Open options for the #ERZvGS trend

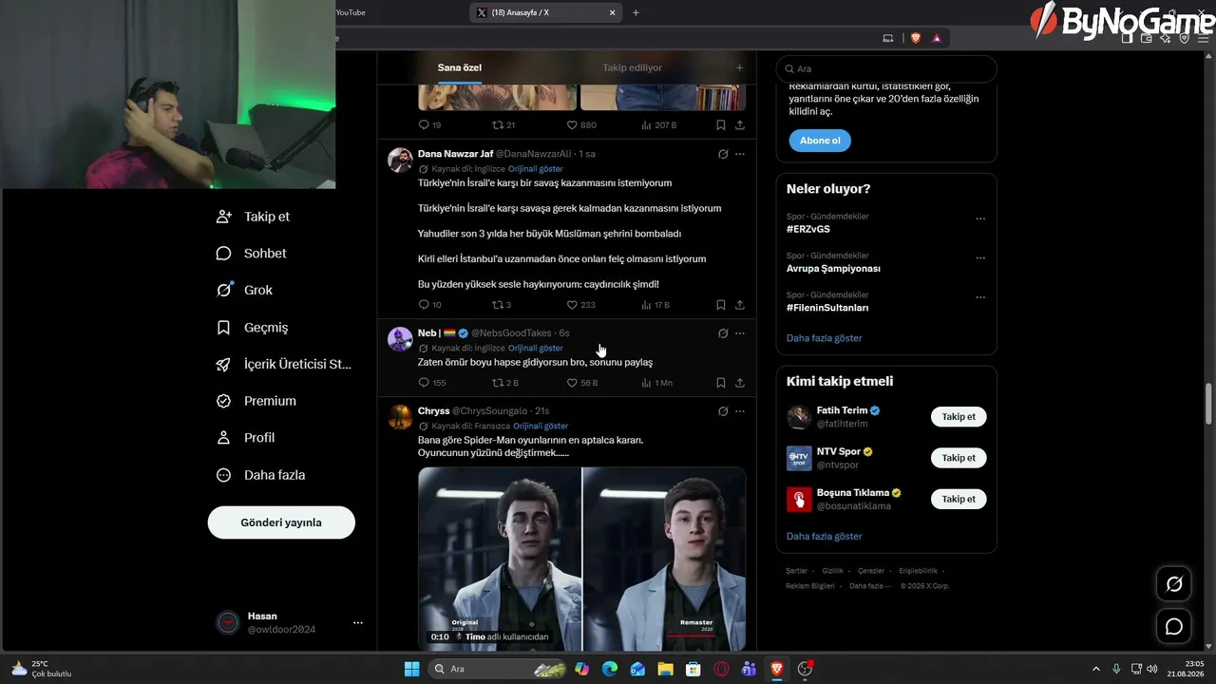pyautogui.click(x=980, y=218)
